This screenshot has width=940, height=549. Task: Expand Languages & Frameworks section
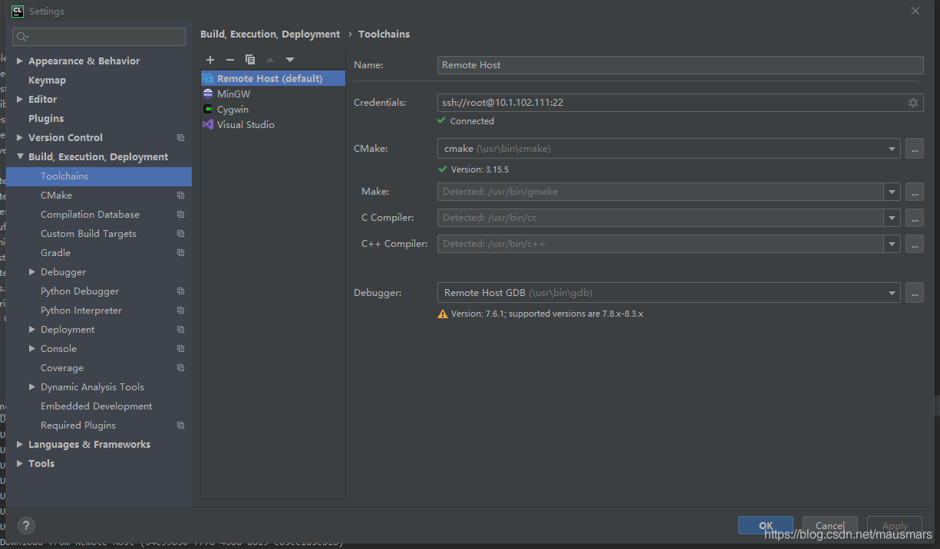pos(20,444)
